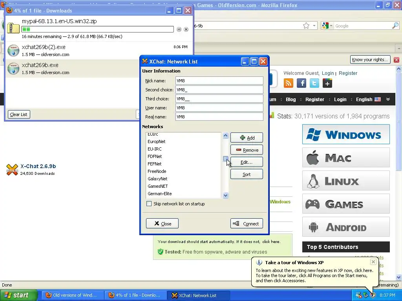The image size is (402, 301).
Task: Click the mypal zip file icon
Action: pyautogui.click(x=13, y=28)
